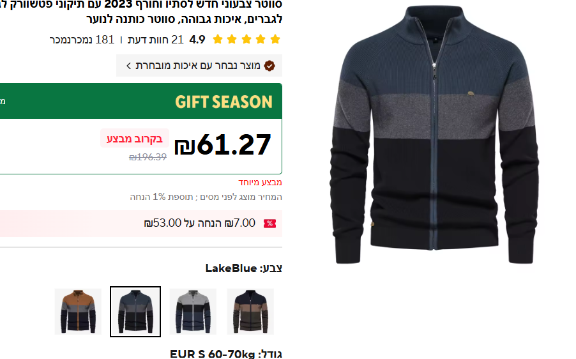Click the middle gold rating star
Image resolution: width=576 pixels, height=359 pixels.
pos(246,40)
